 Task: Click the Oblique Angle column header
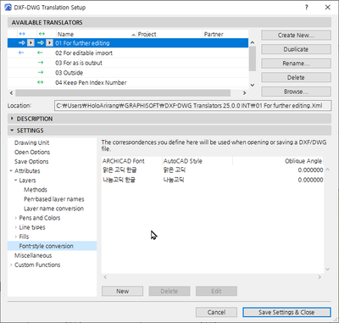278,161
